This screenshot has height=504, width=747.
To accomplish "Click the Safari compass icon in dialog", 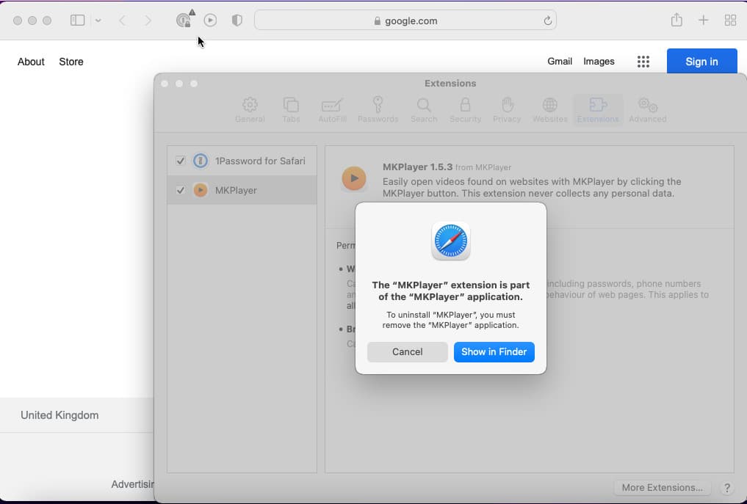I will pyautogui.click(x=451, y=241).
